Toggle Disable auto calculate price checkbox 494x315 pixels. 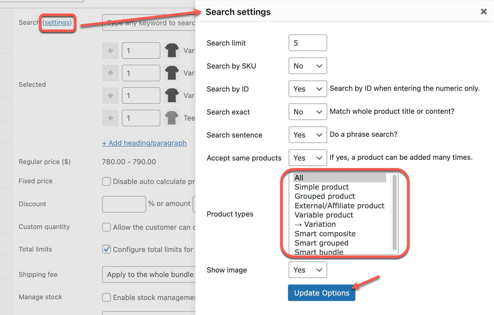pos(107,181)
